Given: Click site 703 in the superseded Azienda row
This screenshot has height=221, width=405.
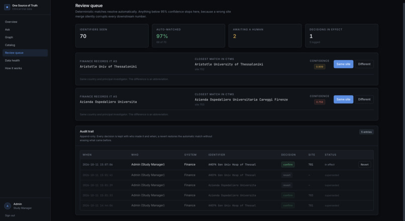Looking at the screenshot, I should click(311, 195).
